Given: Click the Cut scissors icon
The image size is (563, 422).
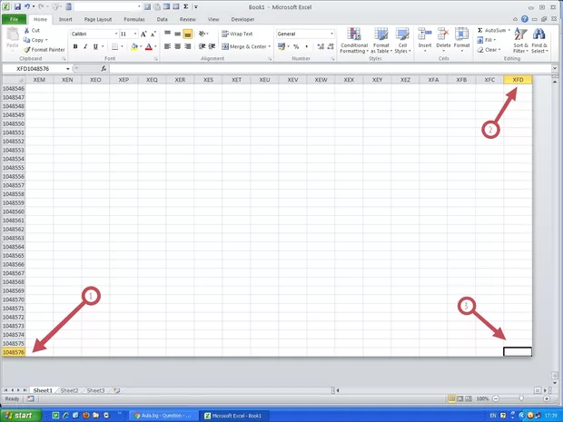Looking at the screenshot, I should tap(27, 31).
